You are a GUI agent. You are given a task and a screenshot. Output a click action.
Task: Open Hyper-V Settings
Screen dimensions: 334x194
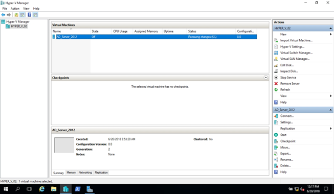pos(292,46)
